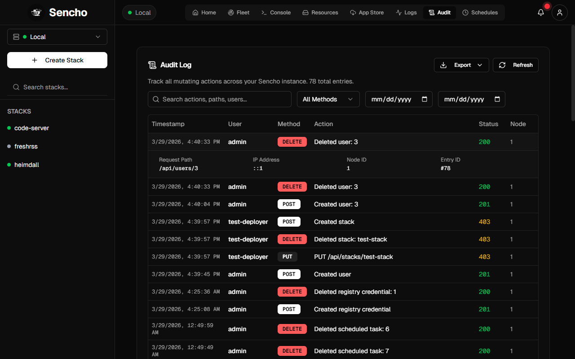Click the 4:40:04 PM timestamp
575x359 pixels.
pyautogui.click(x=186, y=204)
